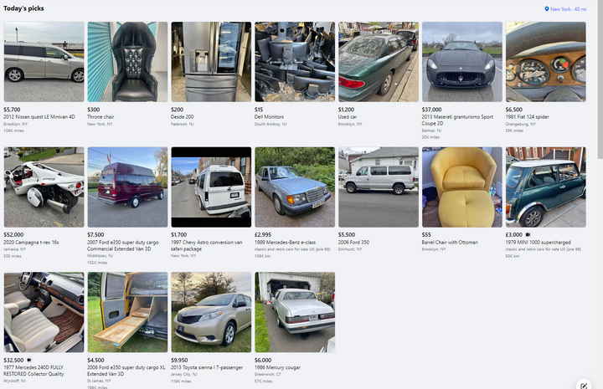This screenshot has height=389, width=603.
Task: Open the $5,500 2006 Ford 350 van photo
Action: coord(379,187)
